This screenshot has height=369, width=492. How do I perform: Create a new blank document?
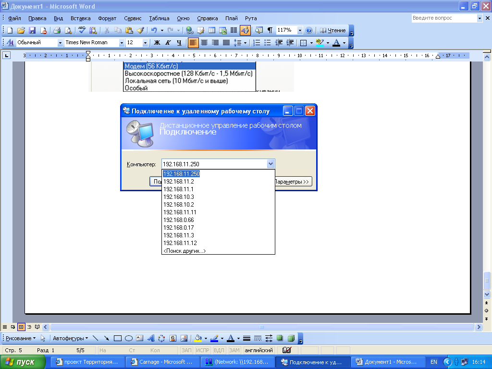click(10, 30)
